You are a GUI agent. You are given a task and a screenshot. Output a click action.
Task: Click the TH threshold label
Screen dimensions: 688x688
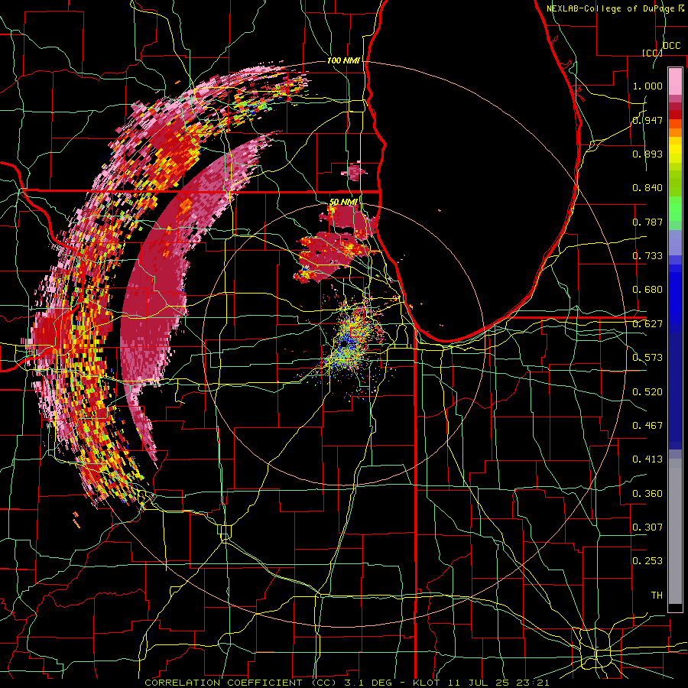[657, 596]
